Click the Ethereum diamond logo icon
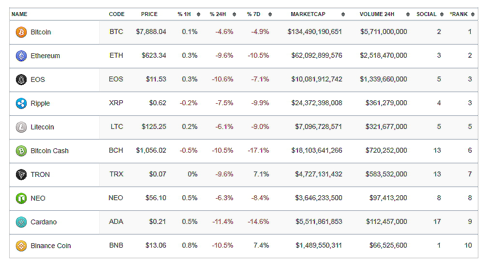Image resolution: width=489 pixels, height=266 pixels. tap(21, 56)
